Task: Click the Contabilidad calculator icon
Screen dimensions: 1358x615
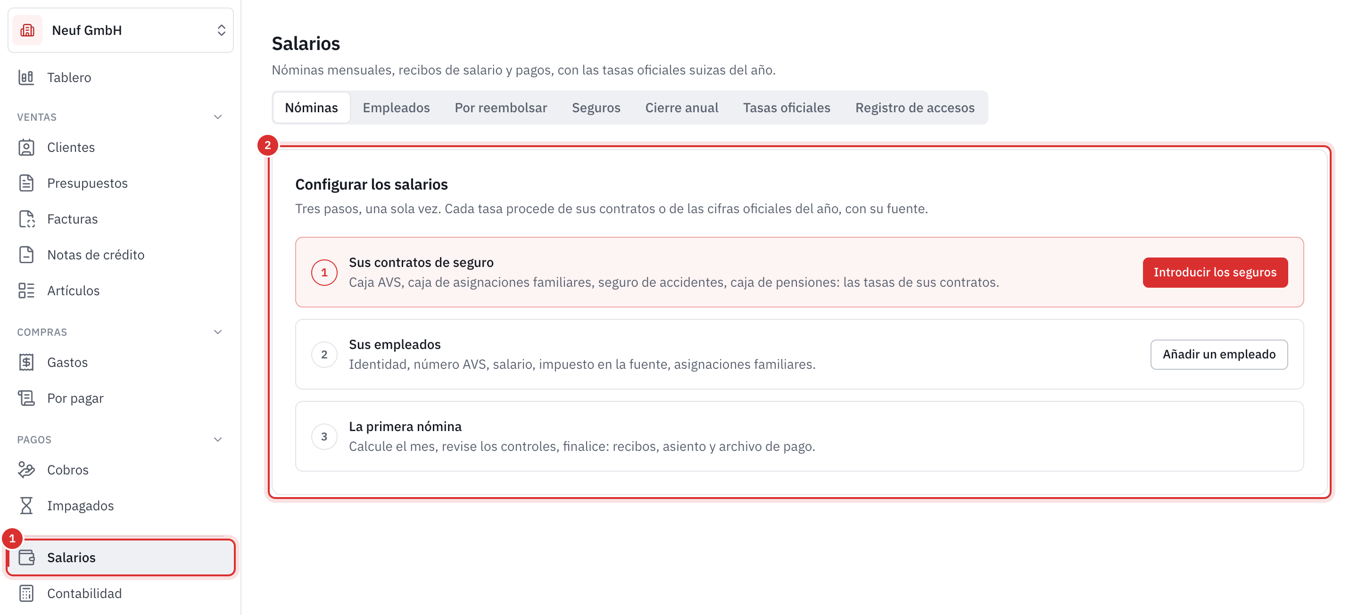Action: [x=26, y=593]
